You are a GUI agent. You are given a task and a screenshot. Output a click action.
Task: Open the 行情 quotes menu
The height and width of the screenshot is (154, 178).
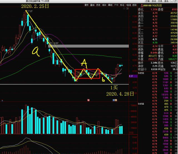147,1
